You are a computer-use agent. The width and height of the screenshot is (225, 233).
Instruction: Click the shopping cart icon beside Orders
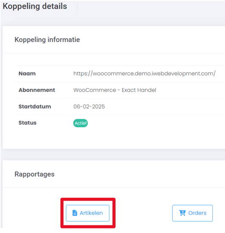[182, 213]
